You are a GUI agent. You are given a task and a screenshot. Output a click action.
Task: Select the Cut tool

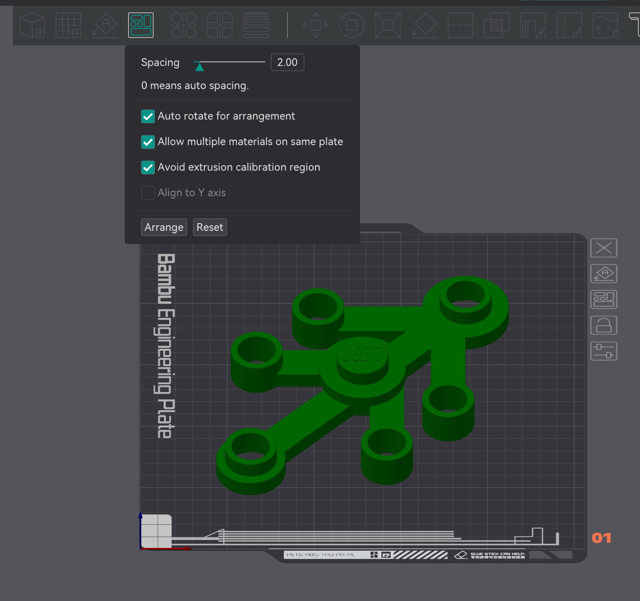460,25
